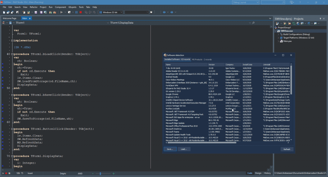Click Refresh button in Software detection
This screenshot has height=177, width=328.
click(x=287, y=149)
